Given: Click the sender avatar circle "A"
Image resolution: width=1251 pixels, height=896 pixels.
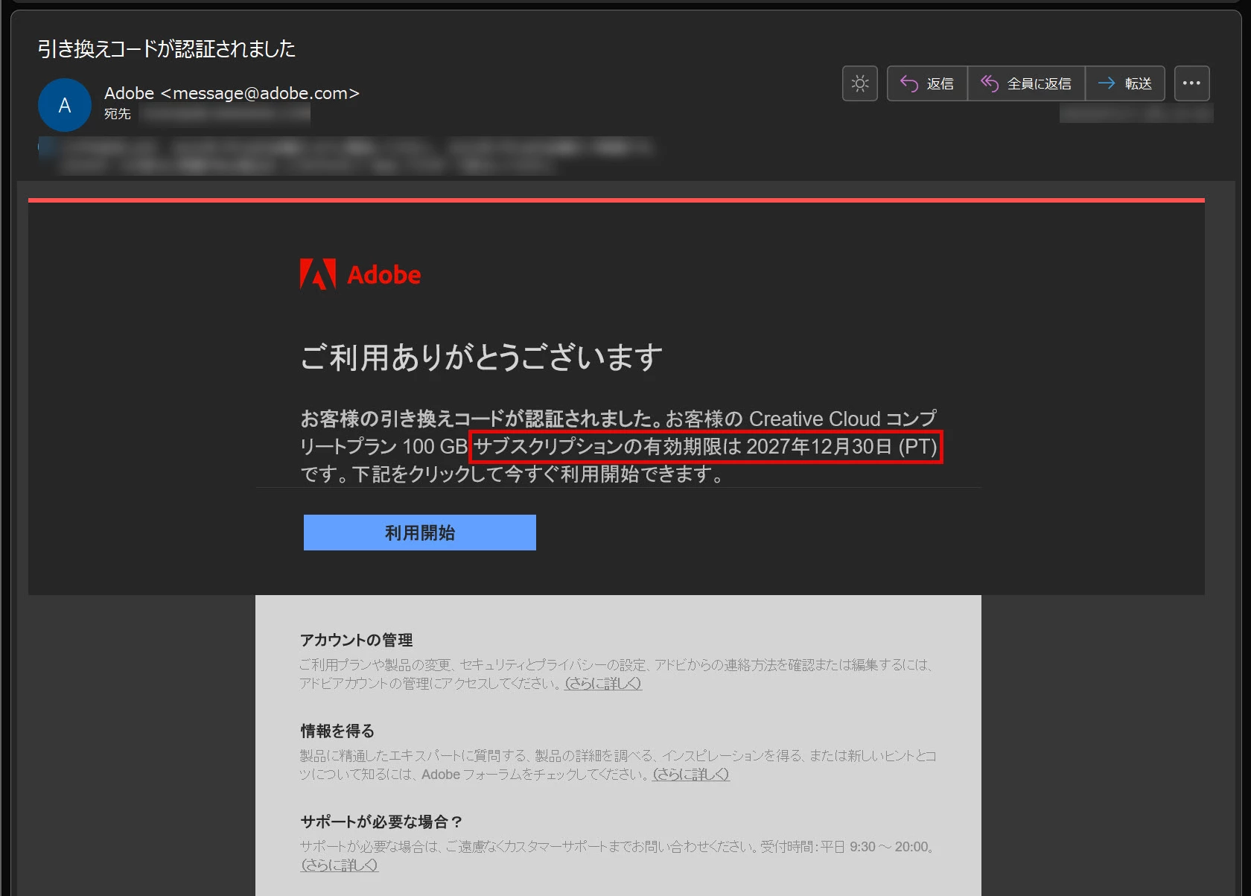Looking at the screenshot, I should (65, 105).
